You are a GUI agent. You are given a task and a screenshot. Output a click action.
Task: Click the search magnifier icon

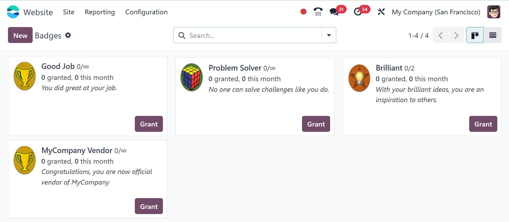click(182, 35)
